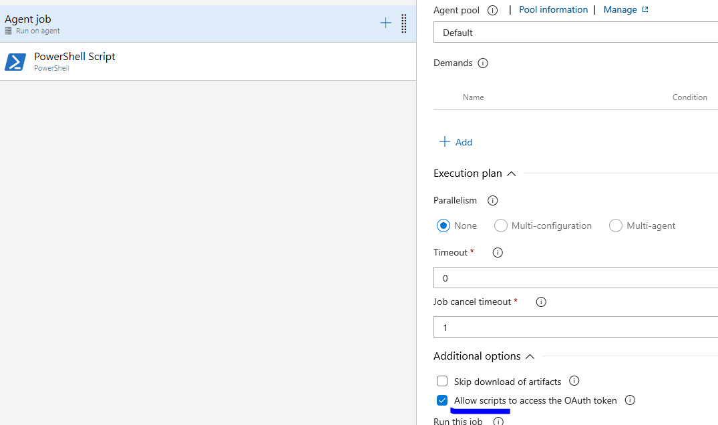Click the Name column header in Demands
Screen dimensions: 718x425
tap(473, 97)
